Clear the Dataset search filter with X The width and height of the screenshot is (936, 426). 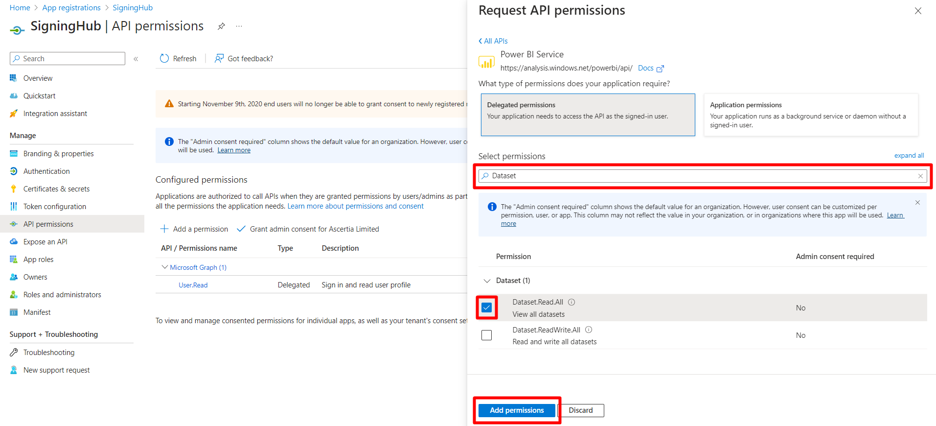920,176
